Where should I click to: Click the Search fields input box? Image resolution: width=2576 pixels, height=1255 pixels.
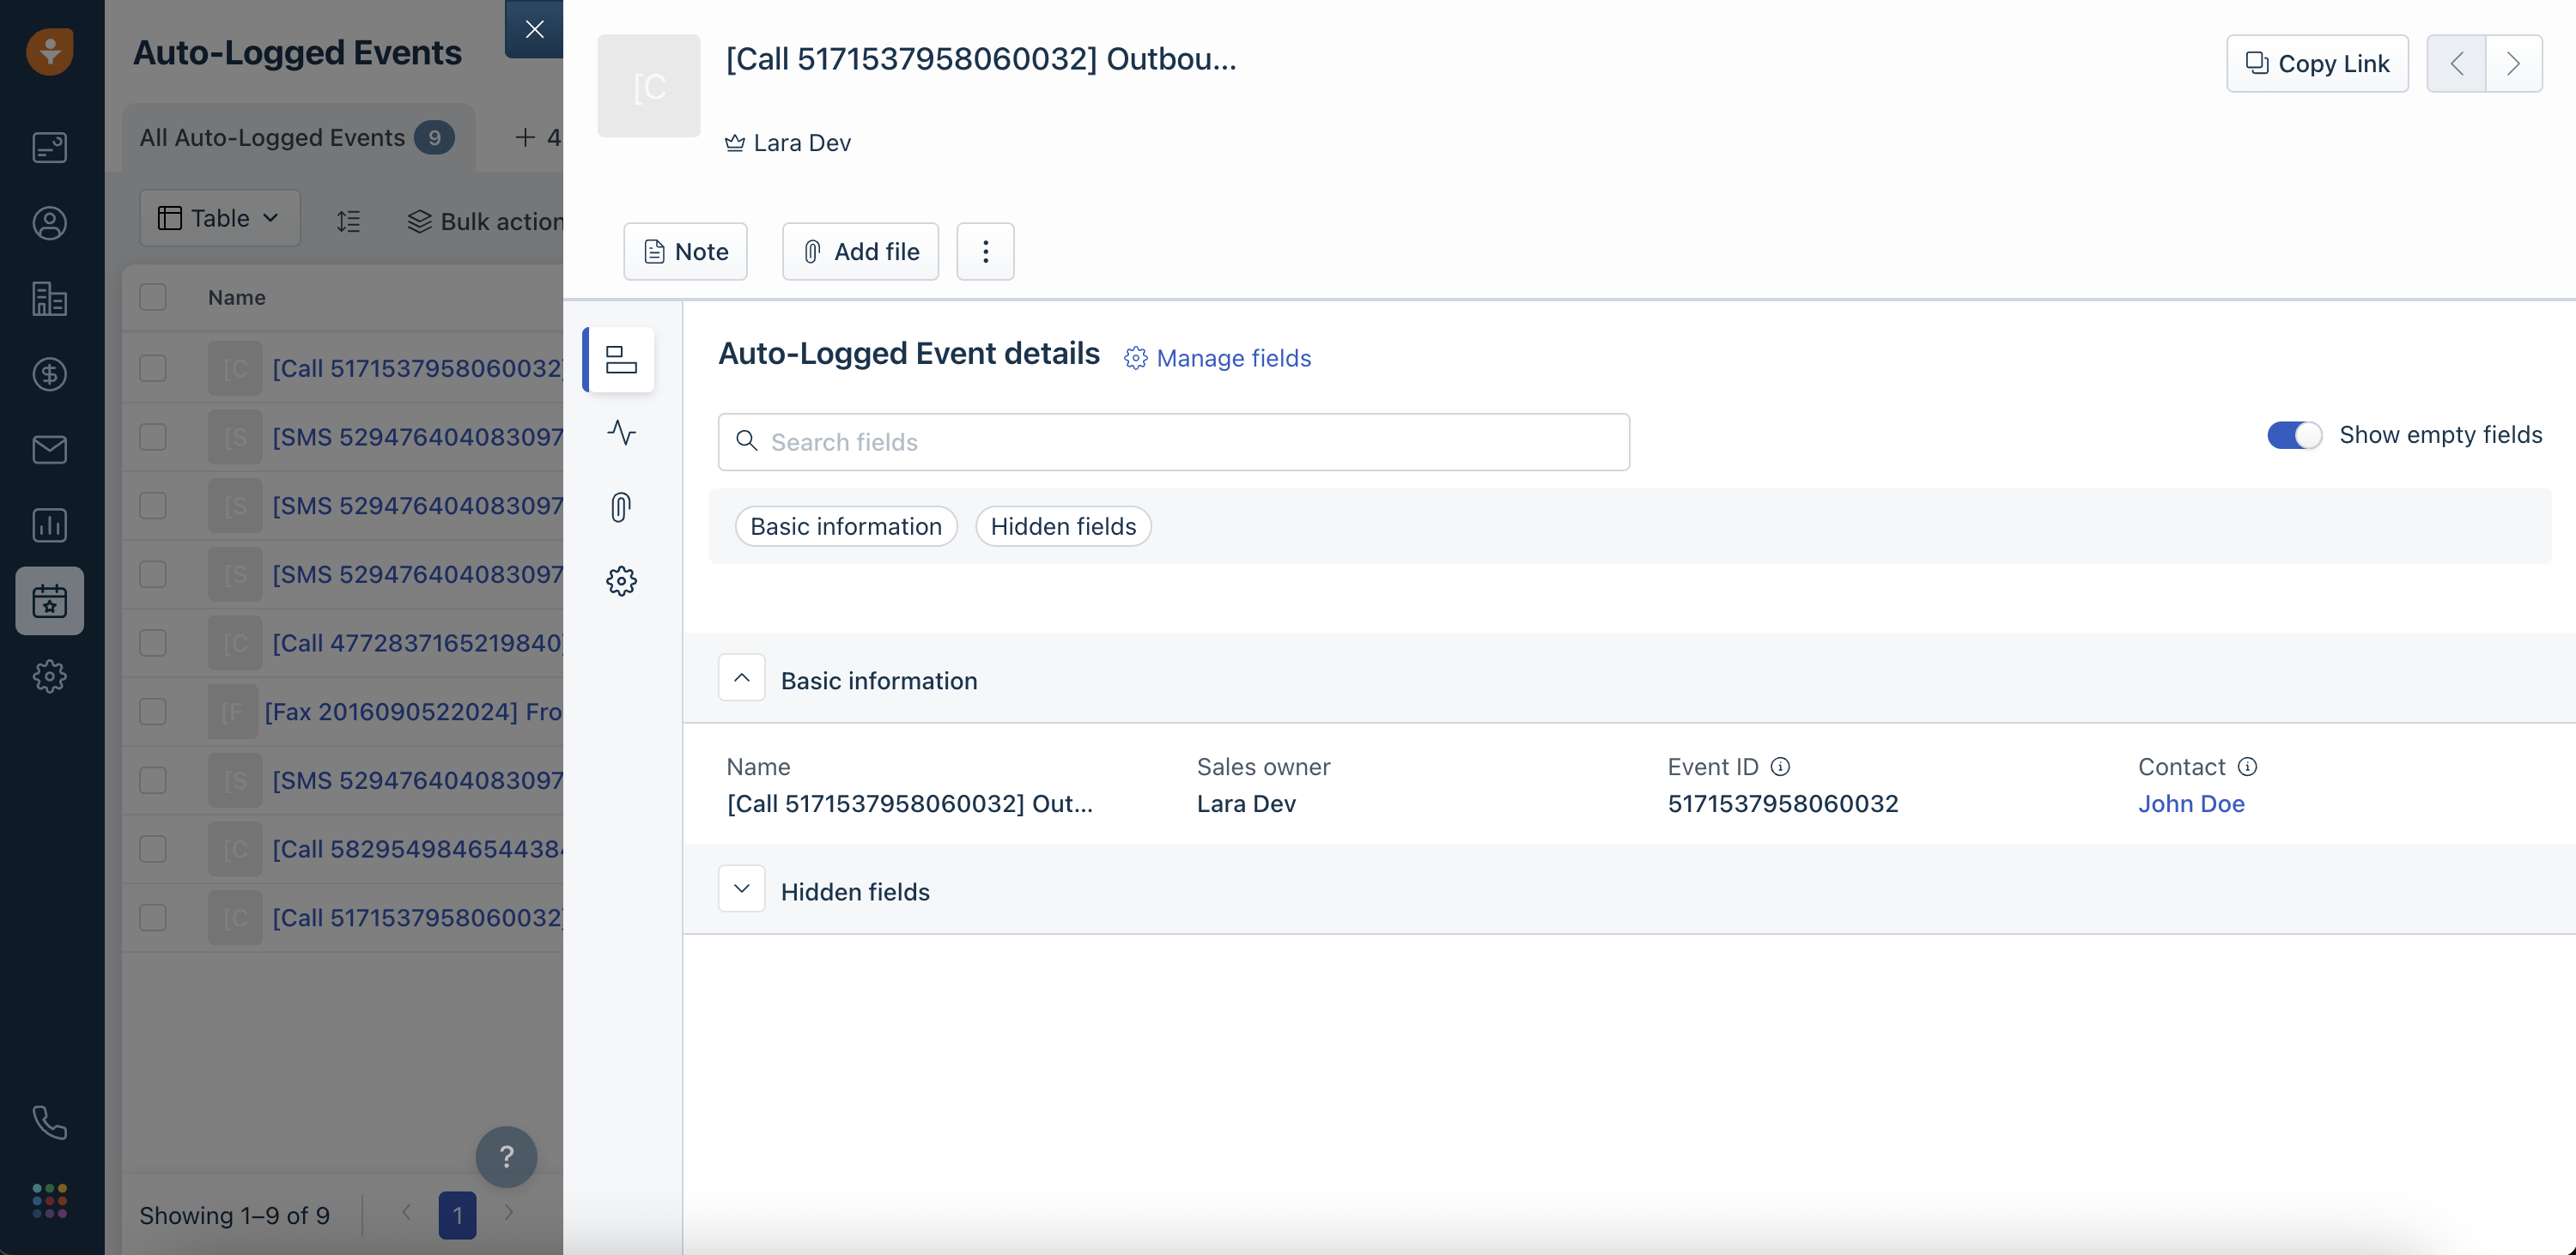(x=1173, y=442)
